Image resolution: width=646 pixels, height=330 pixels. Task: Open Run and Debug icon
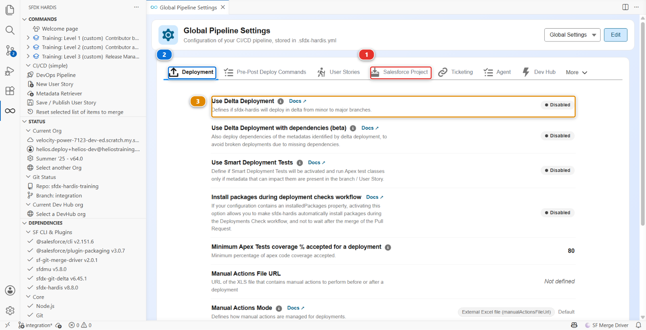10,71
